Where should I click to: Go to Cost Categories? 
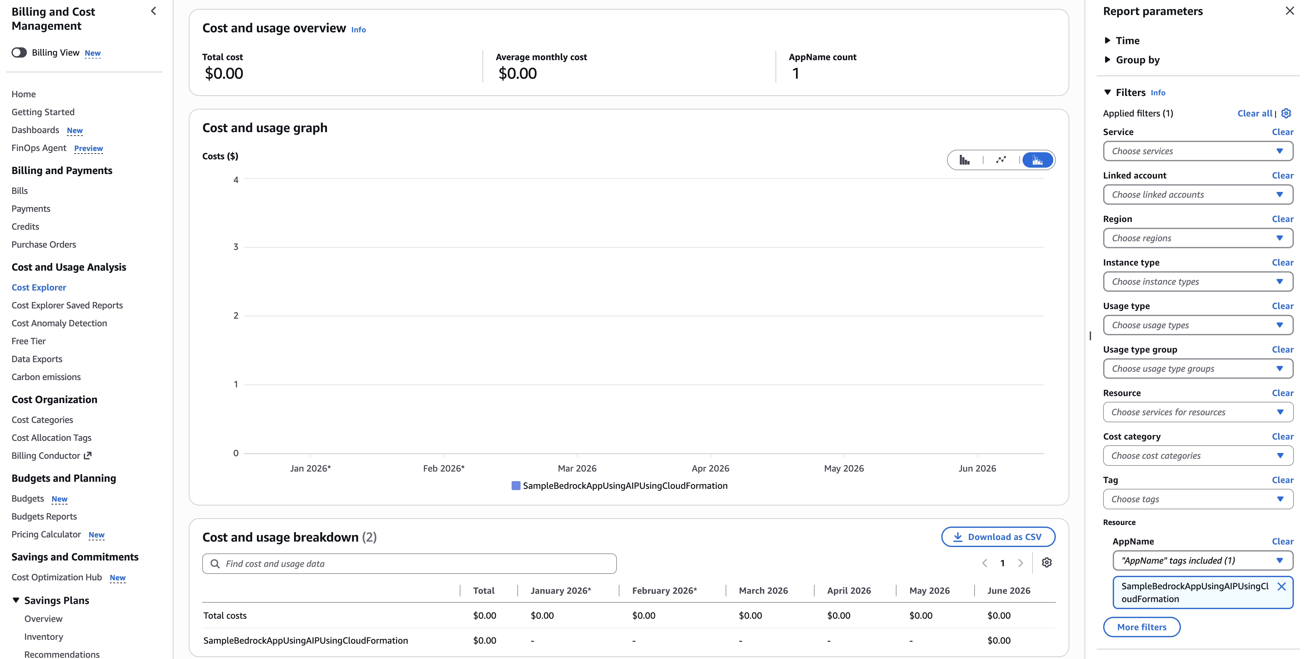pos(42,420)
